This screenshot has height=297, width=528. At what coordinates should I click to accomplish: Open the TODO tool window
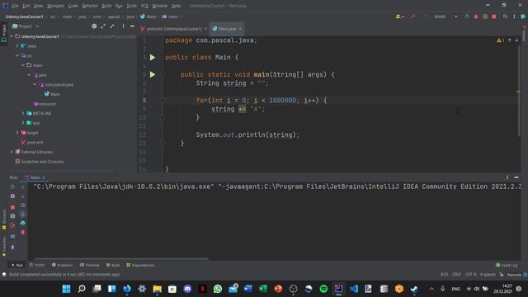(x=37, y=266)
